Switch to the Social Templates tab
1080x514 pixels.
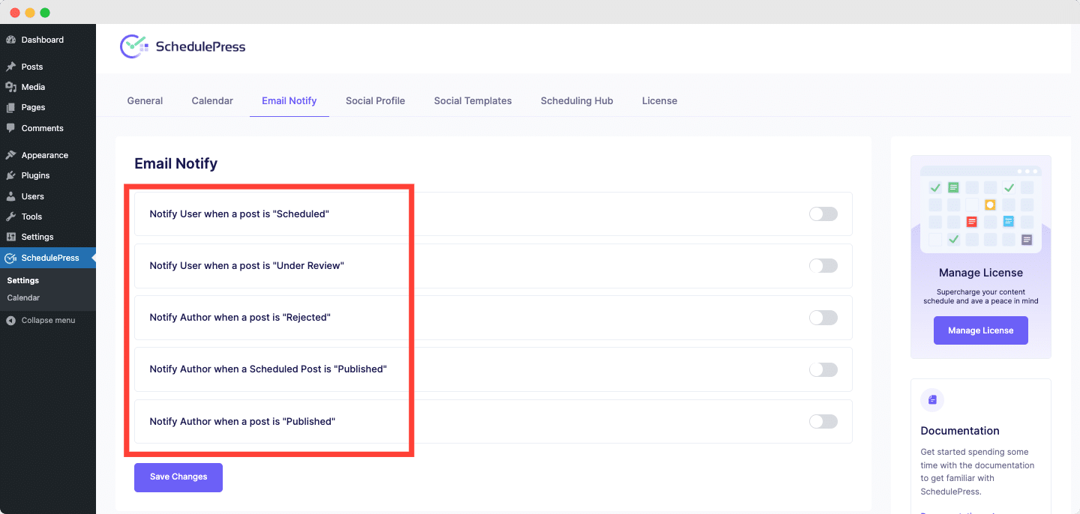pos(472,100)
